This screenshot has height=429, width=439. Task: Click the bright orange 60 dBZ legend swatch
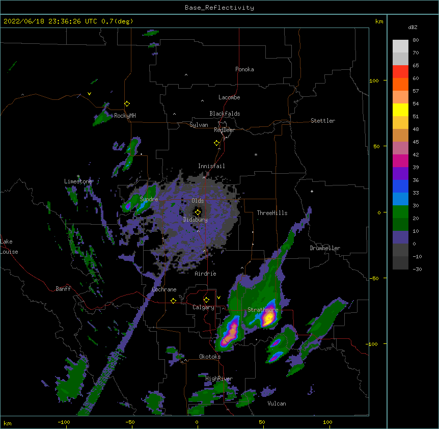400,84
